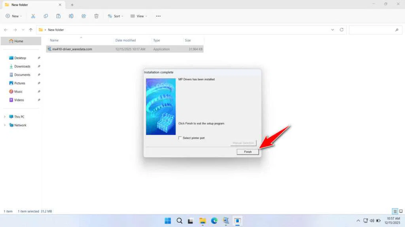
Task: Enable the Select printer port checkbox
Action: [180, 138]
